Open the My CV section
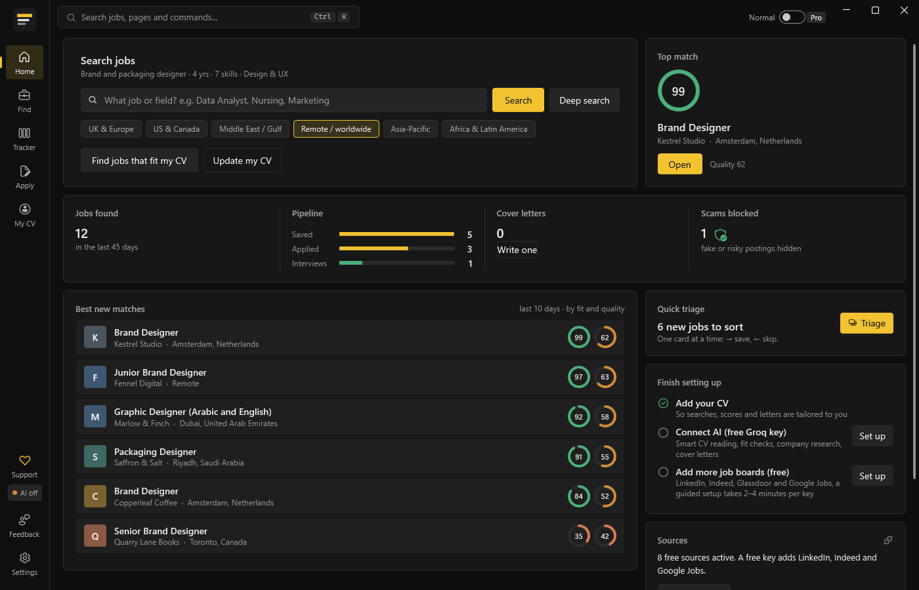This screenshot has width=919, height=590. (x=24, y=214)
